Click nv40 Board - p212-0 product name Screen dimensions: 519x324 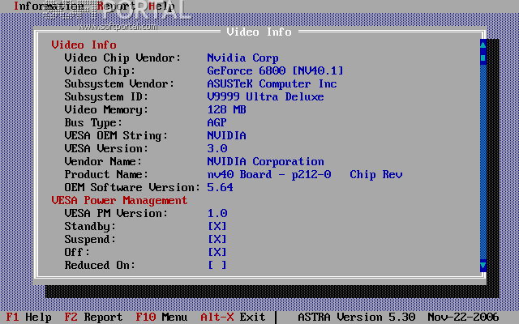(x=269, y=174)
